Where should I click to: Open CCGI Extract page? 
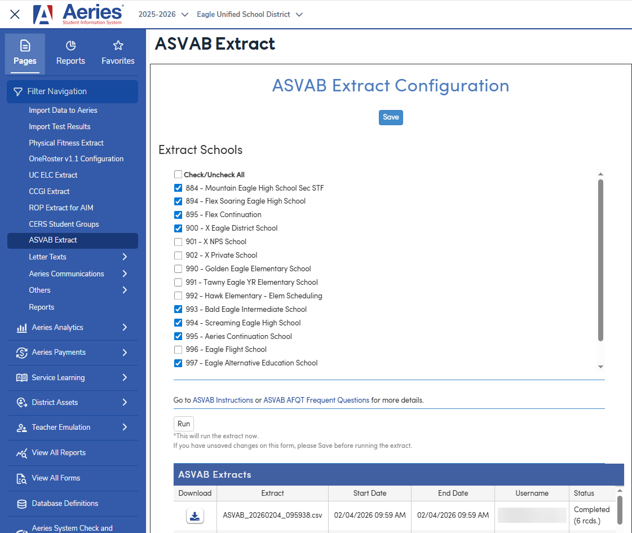click(49, 192)
